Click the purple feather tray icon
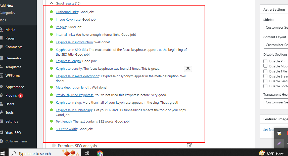The image size is (288, 156). coord(279,143)
